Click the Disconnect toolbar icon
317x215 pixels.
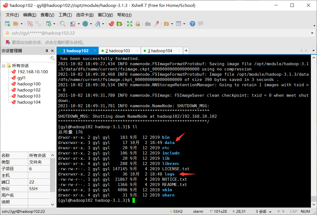pyautogui.click(x=30, y=24)
